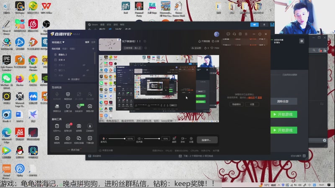Open WPS Office desktop shortcut
The width and height of the screenshot is (335, 188).
point(46,8)
